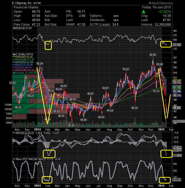Click the blue 50.49 EMA tag on right axis
The image size is (185, 188).
tap(177, 91)
